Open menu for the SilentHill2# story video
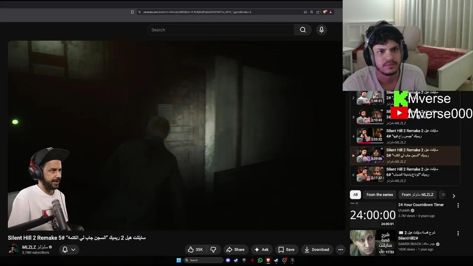This screenshot has height=266, width=473. [458, 233]
